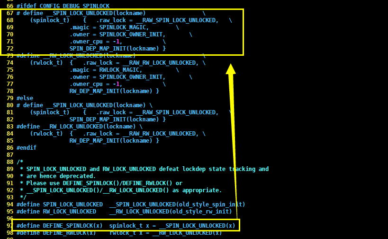This screenshot has height=239, width=388.
Task: Click SPIN_LOCK_UNLOCKED macro name on line 94
Action: [x=73, y=205]
